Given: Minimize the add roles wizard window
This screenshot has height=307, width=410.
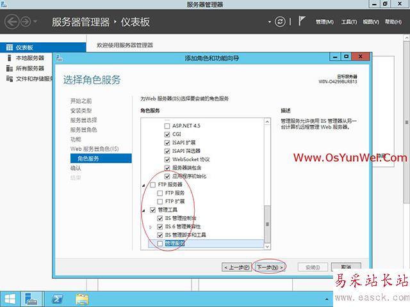Looking at the screenshot, I should click(335, 57).
